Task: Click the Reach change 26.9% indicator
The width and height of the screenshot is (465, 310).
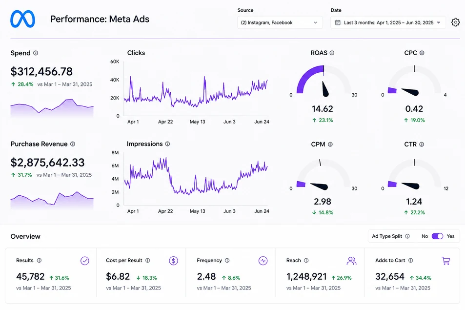Action: [342, 278]
